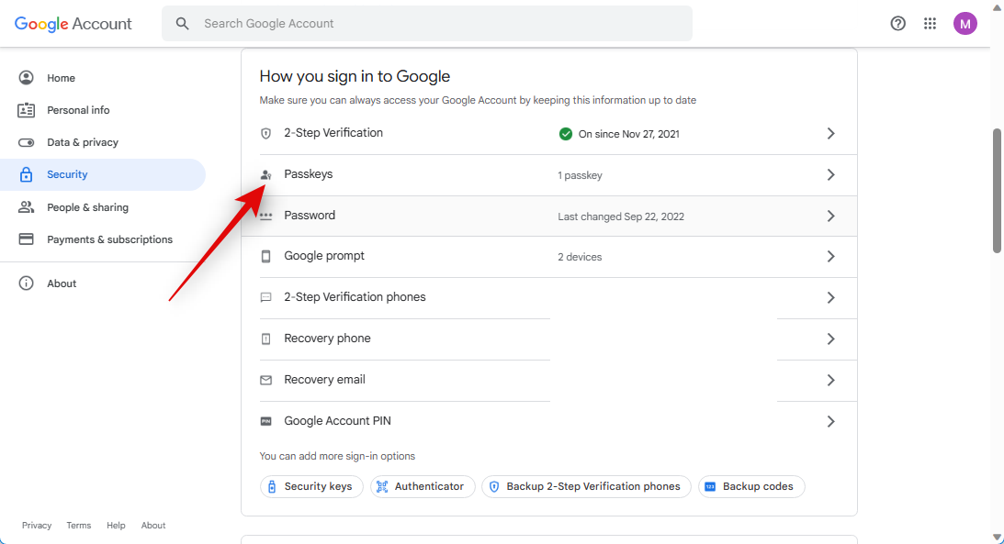Image resolution: width=1004 pixels, height=544 pixels.
Task: Click the Home sidebar icon
Action: pos(27,78)
